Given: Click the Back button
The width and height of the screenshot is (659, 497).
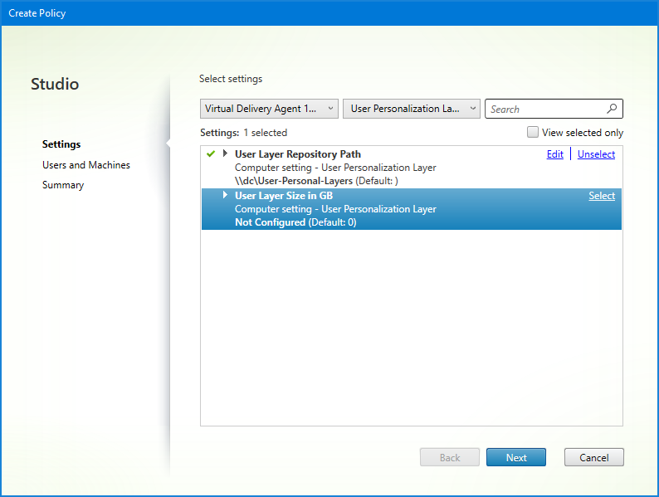Looking at the screenshot, I should tap(450, 457).
